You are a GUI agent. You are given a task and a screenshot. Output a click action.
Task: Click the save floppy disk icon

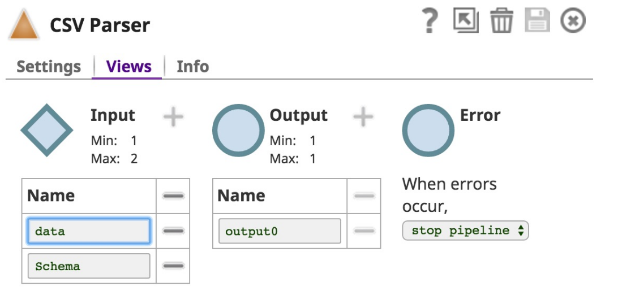point(537,21)
